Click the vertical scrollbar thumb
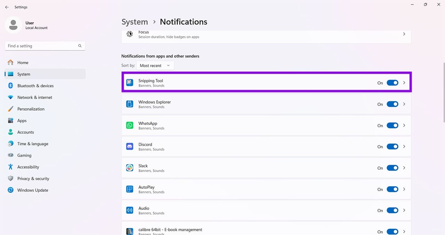This screenshot has width=445, height=235. 444,92
